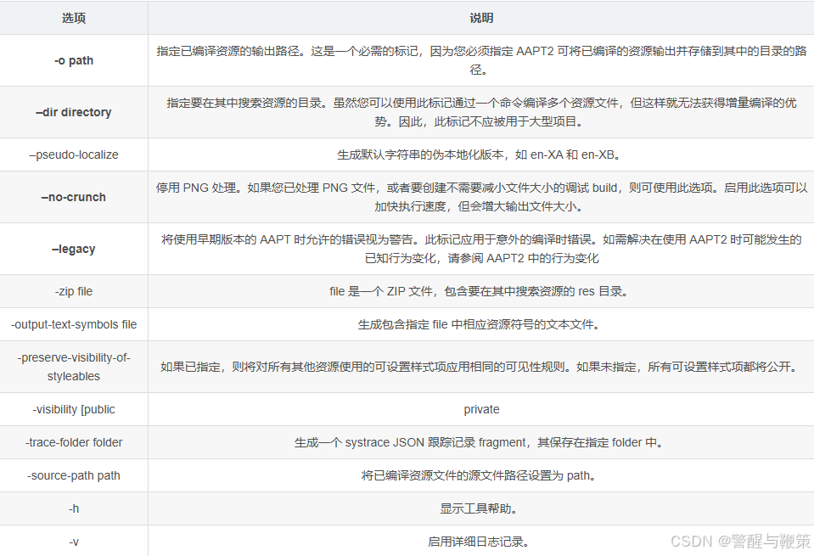Click the private description cell

click(481, 410)
